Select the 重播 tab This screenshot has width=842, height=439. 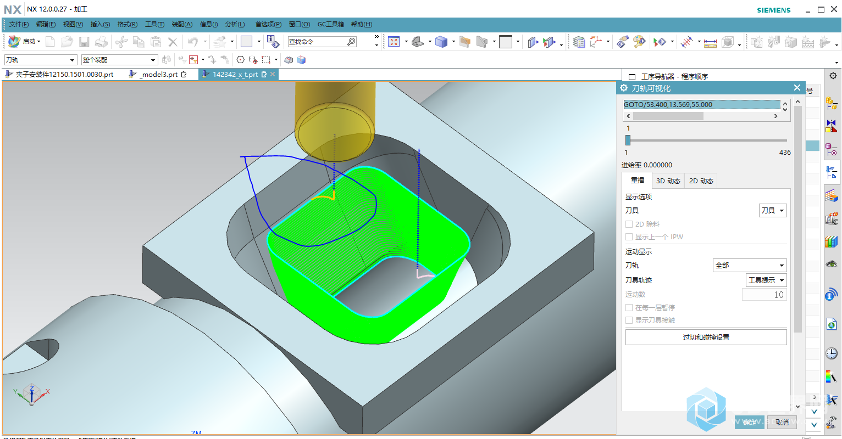coord(637,181)
